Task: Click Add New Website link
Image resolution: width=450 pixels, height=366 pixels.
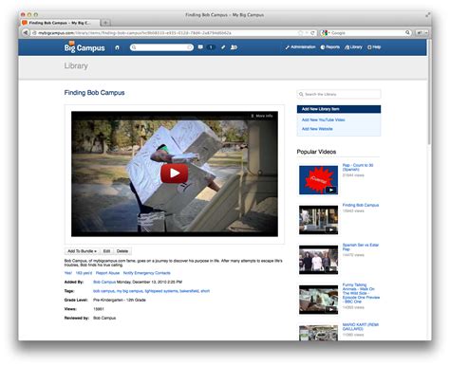Action: pos(317,129)
